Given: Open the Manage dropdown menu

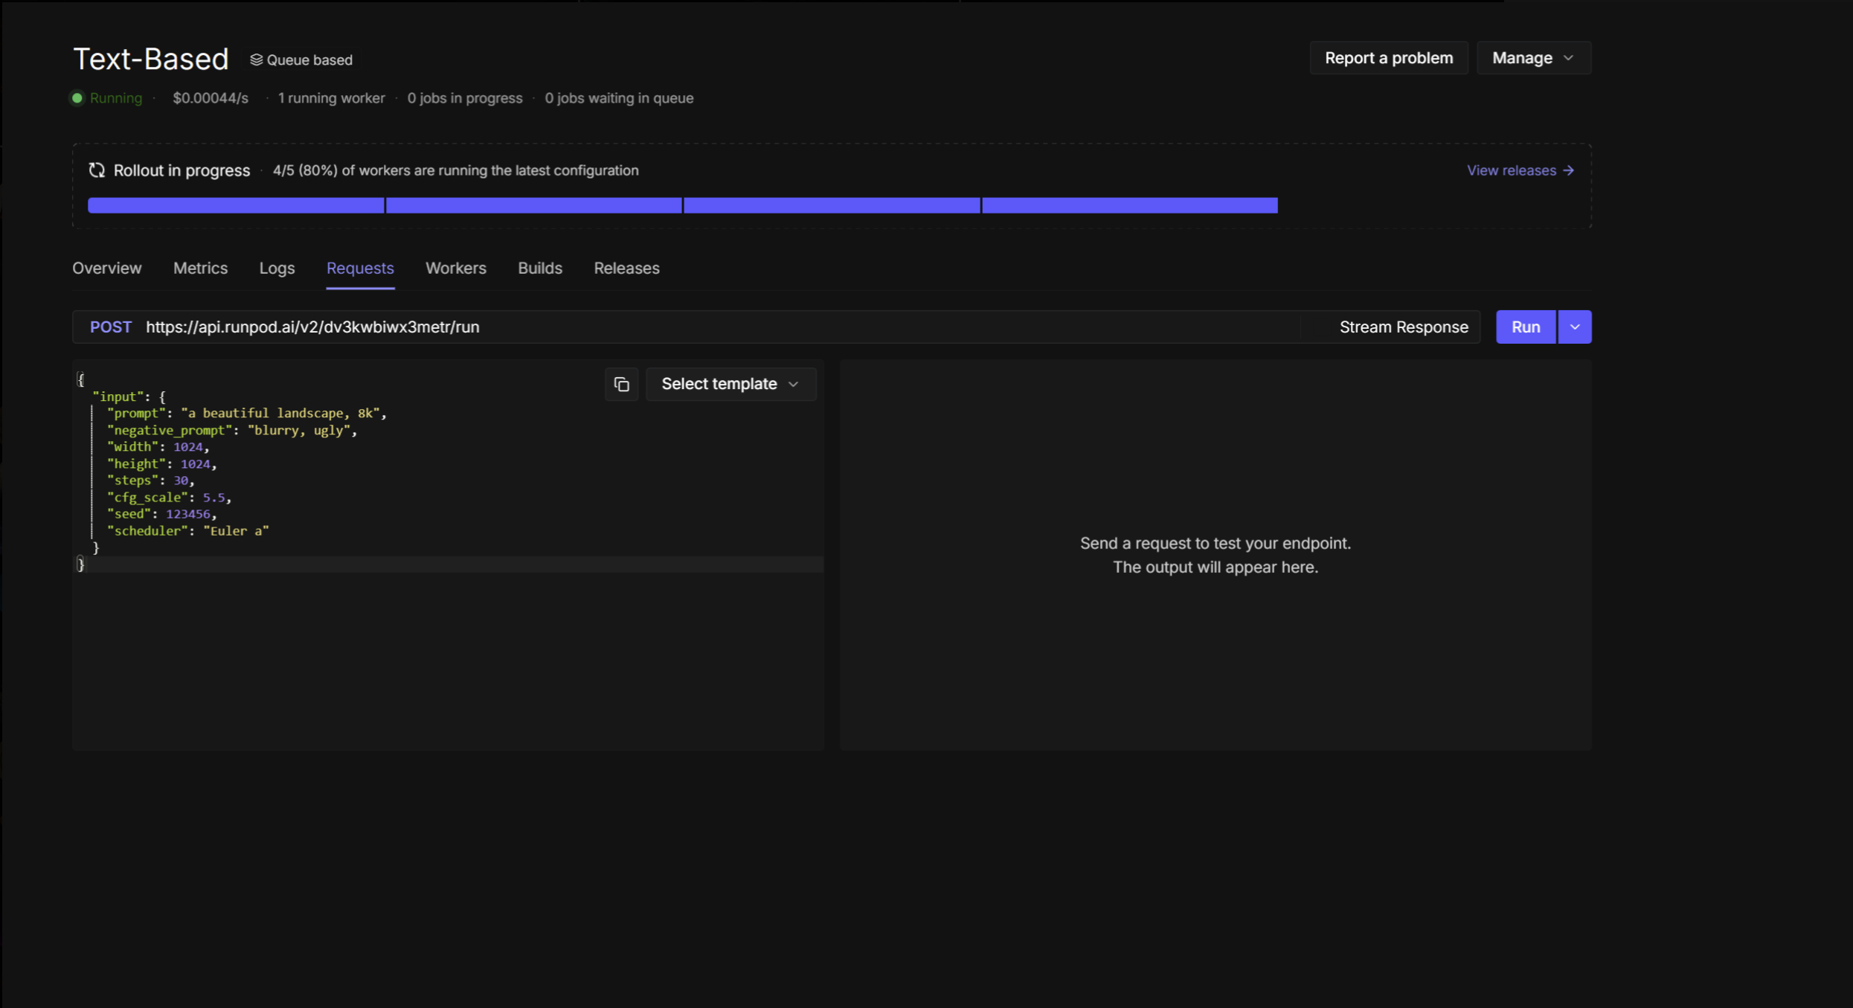Looking at the screenshot, I should pos(1532,58).
